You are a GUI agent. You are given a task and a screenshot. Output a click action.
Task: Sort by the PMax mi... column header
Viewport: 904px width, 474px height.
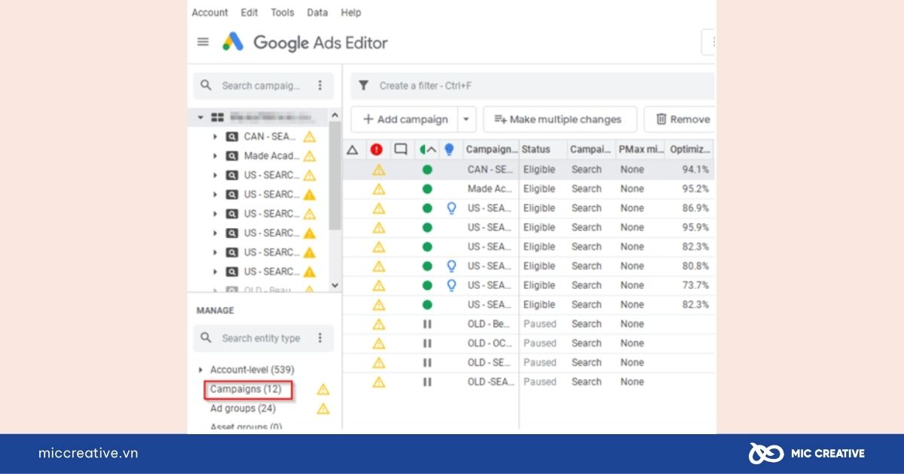[x=640, y=150]
